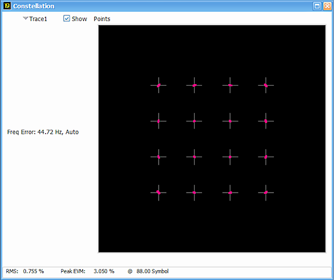The image size is (334, 280).
Task: Select the bottom-left constellation point
Action: pos(159,193)
